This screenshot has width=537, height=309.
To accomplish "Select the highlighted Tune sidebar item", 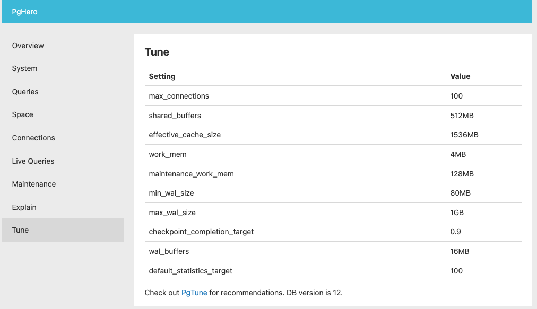I will click(20, 230).
